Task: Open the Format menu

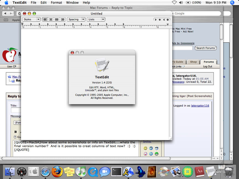Action: pyautogui.click(x=56, y=2)
